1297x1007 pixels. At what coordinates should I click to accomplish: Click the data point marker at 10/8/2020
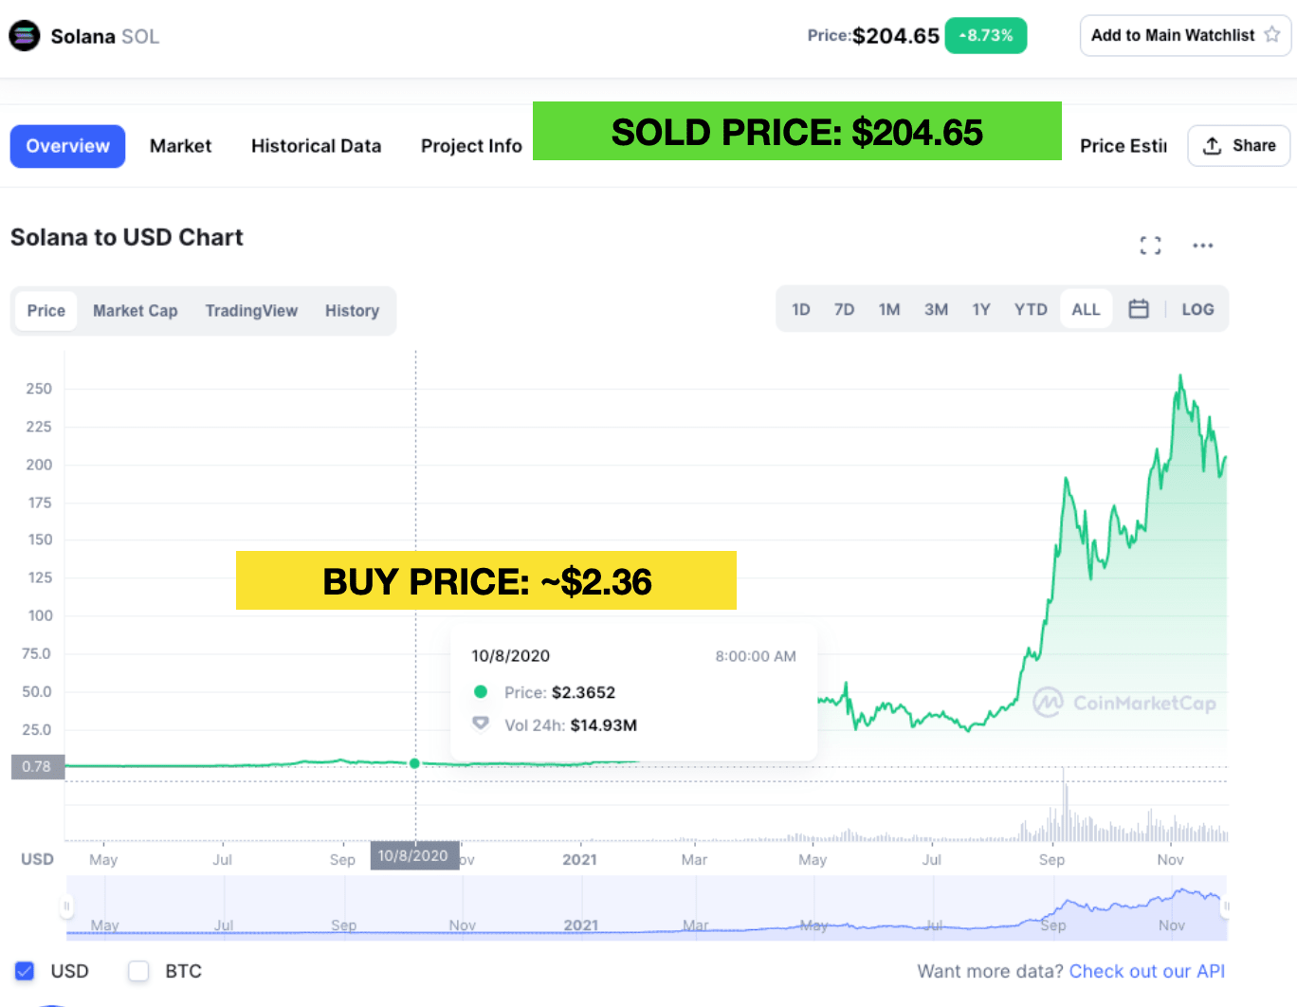[414, 763]
